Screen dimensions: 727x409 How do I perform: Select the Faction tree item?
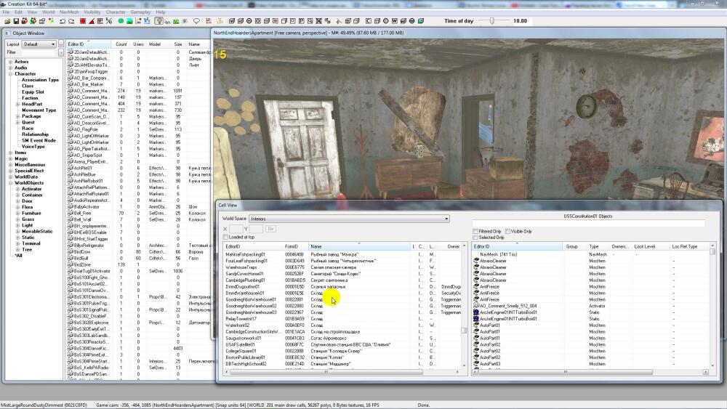point(30,98)
